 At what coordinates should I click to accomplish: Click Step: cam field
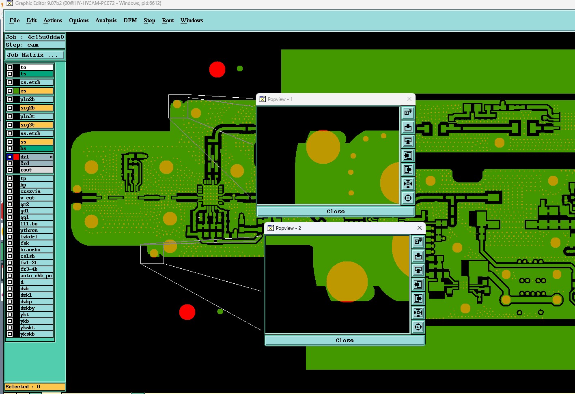point(35,45)
